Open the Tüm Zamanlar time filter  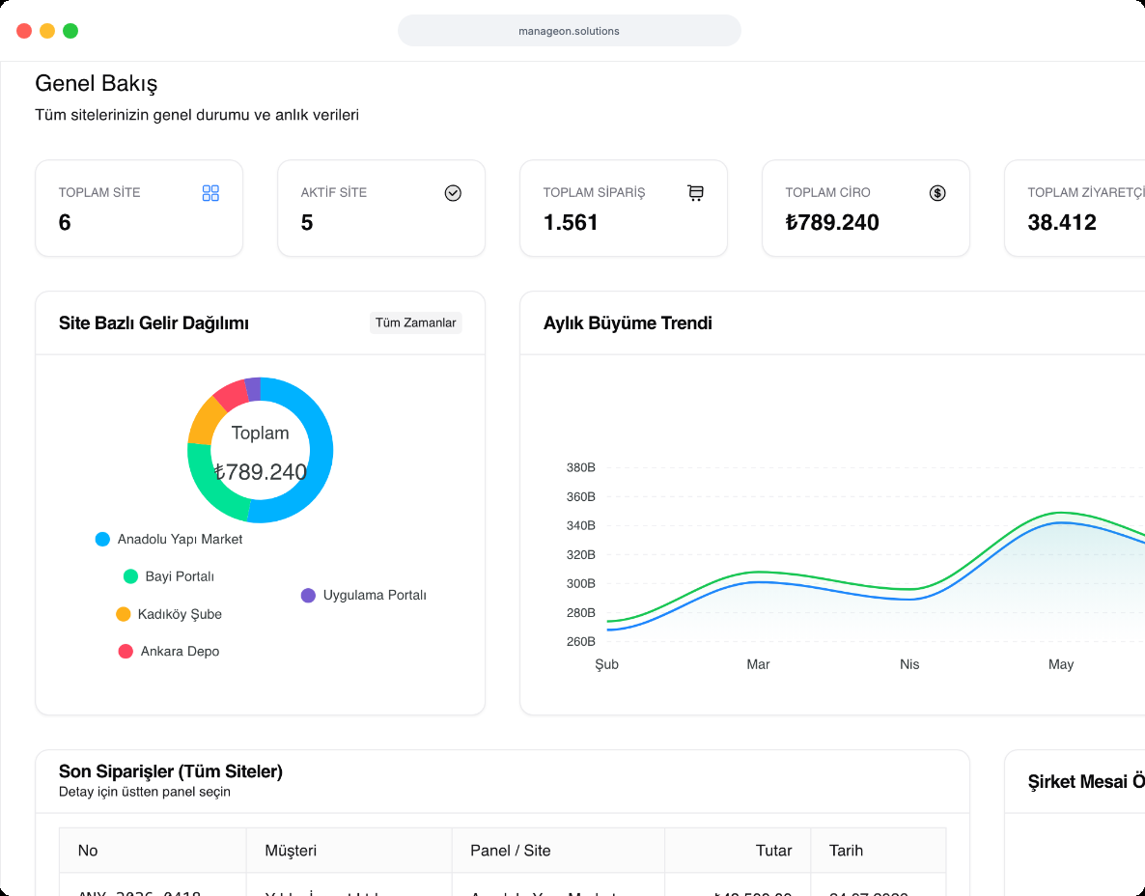click(415, 322)
